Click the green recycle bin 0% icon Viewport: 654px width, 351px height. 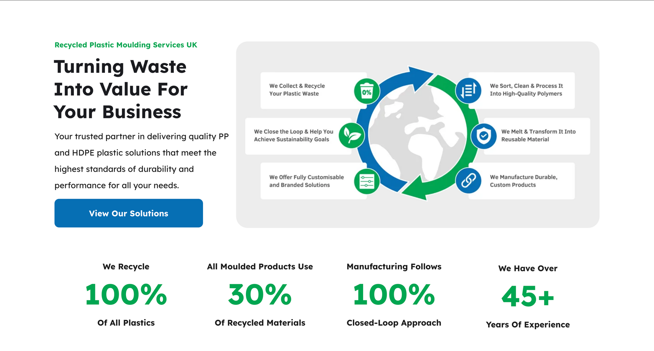[x=367, y=91]
